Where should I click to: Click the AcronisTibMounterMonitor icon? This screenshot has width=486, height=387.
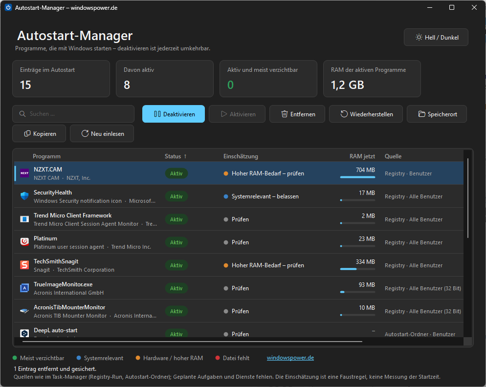24,311
